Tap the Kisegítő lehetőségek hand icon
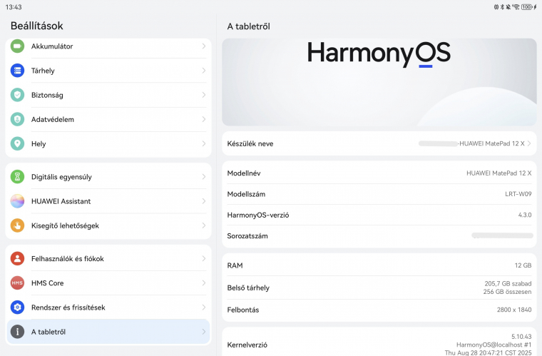 pyautogui.click(x=18, y=225)
